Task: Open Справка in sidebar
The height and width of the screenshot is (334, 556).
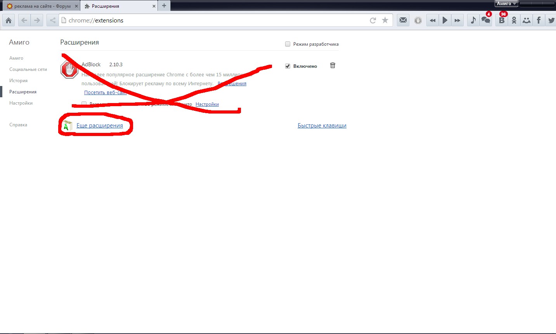Action: click(18, 125)
